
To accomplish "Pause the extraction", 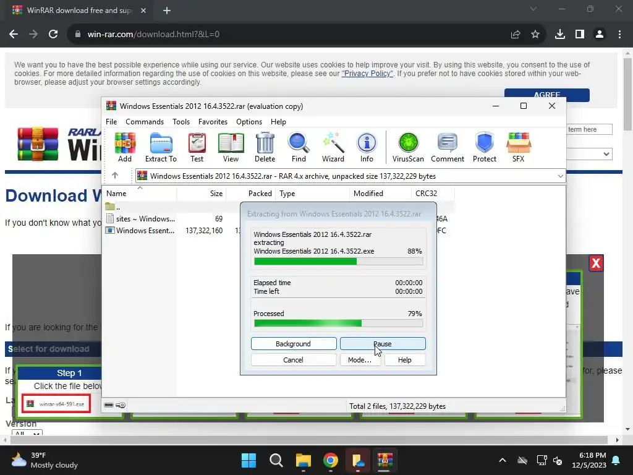I will pos(383,344).
